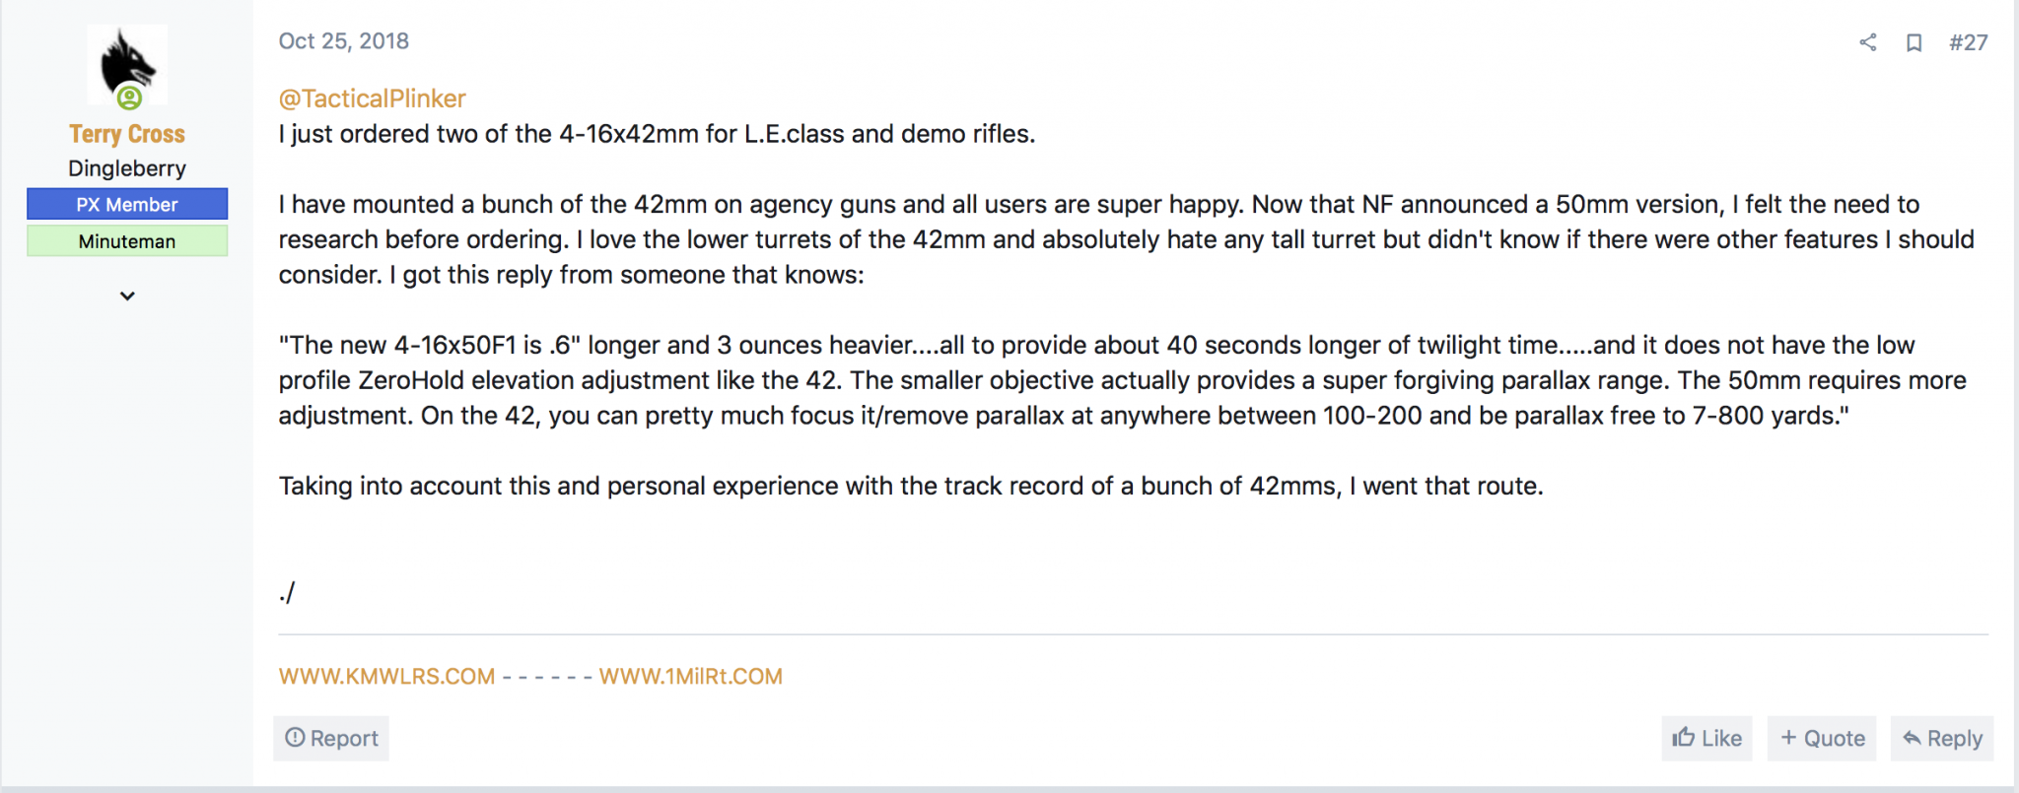Report this post
The width and height of the screenshot is (2019, 793).
(331, 738)
